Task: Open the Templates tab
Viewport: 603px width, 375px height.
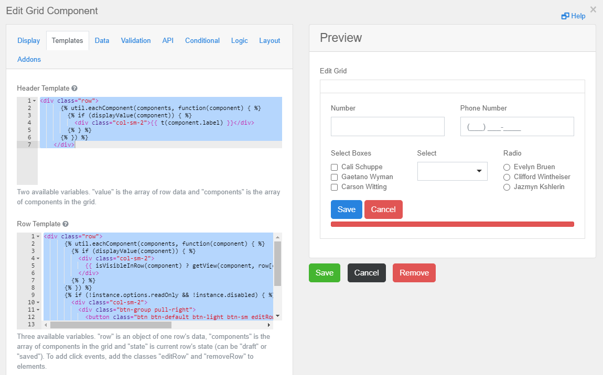Action: (67, 41)
